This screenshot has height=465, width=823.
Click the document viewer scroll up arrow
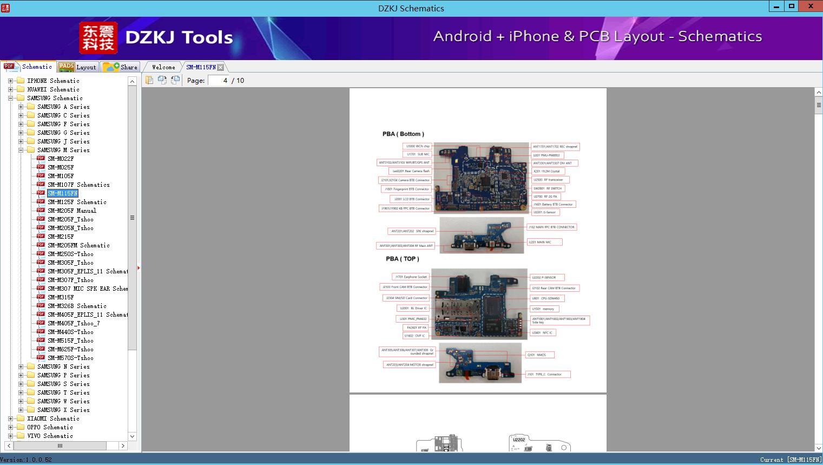pyautogui.click(x=819, y=93)
